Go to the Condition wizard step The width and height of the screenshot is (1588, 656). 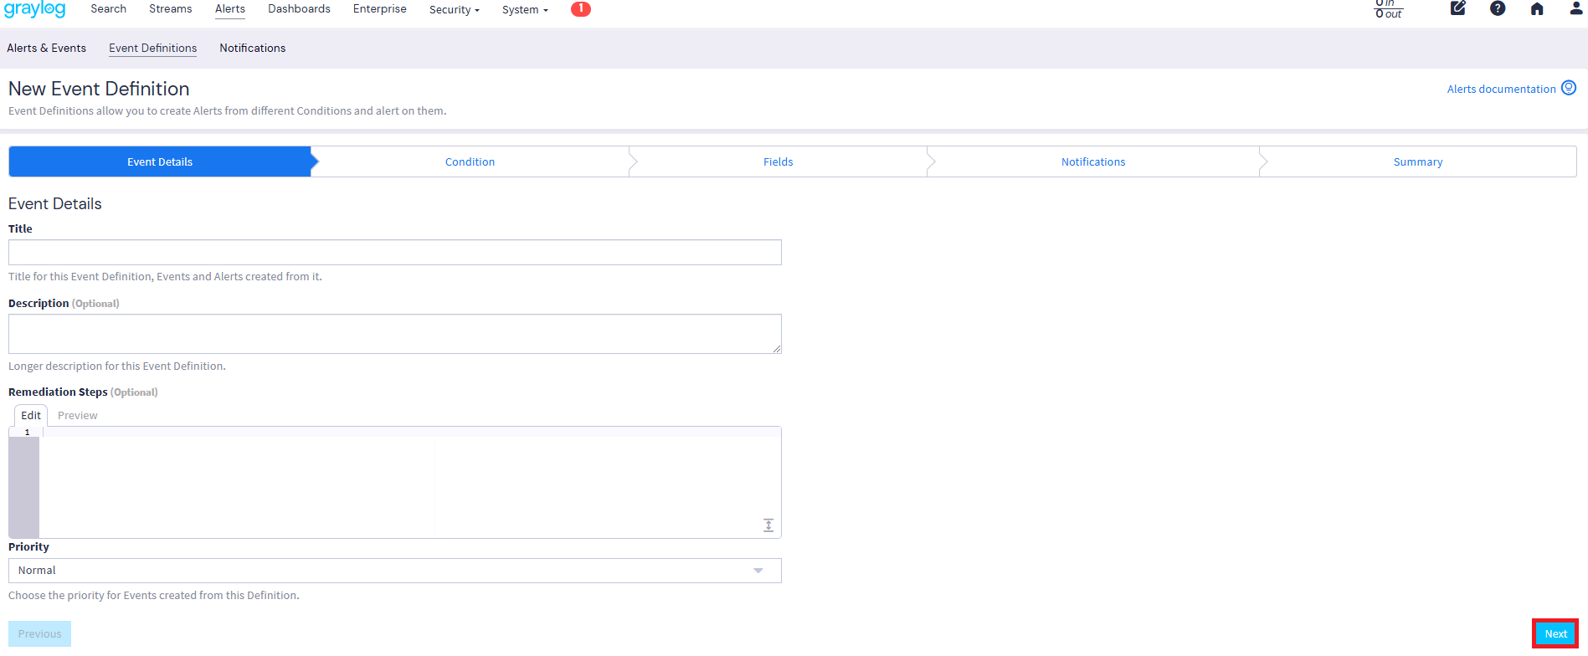(x=470, y=162)
